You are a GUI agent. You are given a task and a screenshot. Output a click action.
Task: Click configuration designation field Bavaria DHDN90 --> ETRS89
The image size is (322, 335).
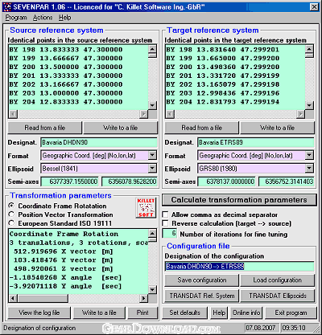[239, 267]
